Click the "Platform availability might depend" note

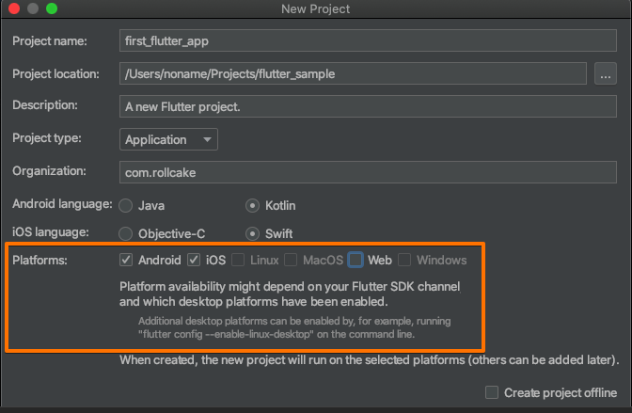click(290, 294)
